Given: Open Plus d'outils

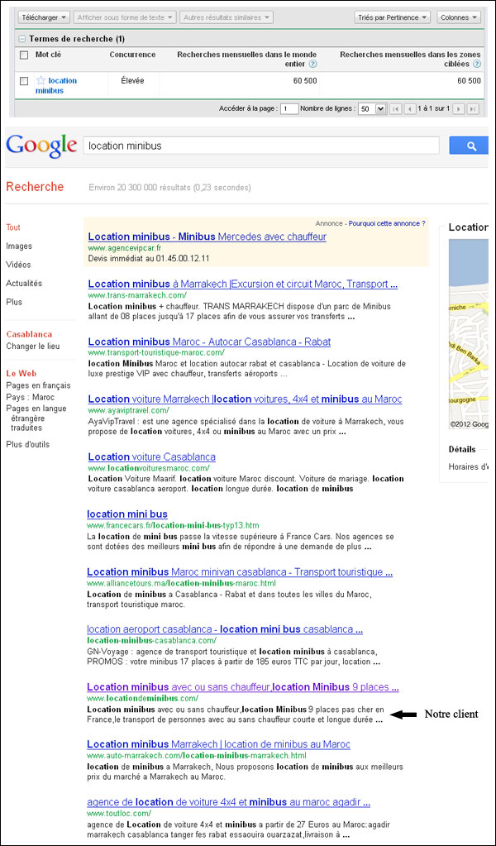Looking at the screenshot, I should click(27, 445).
